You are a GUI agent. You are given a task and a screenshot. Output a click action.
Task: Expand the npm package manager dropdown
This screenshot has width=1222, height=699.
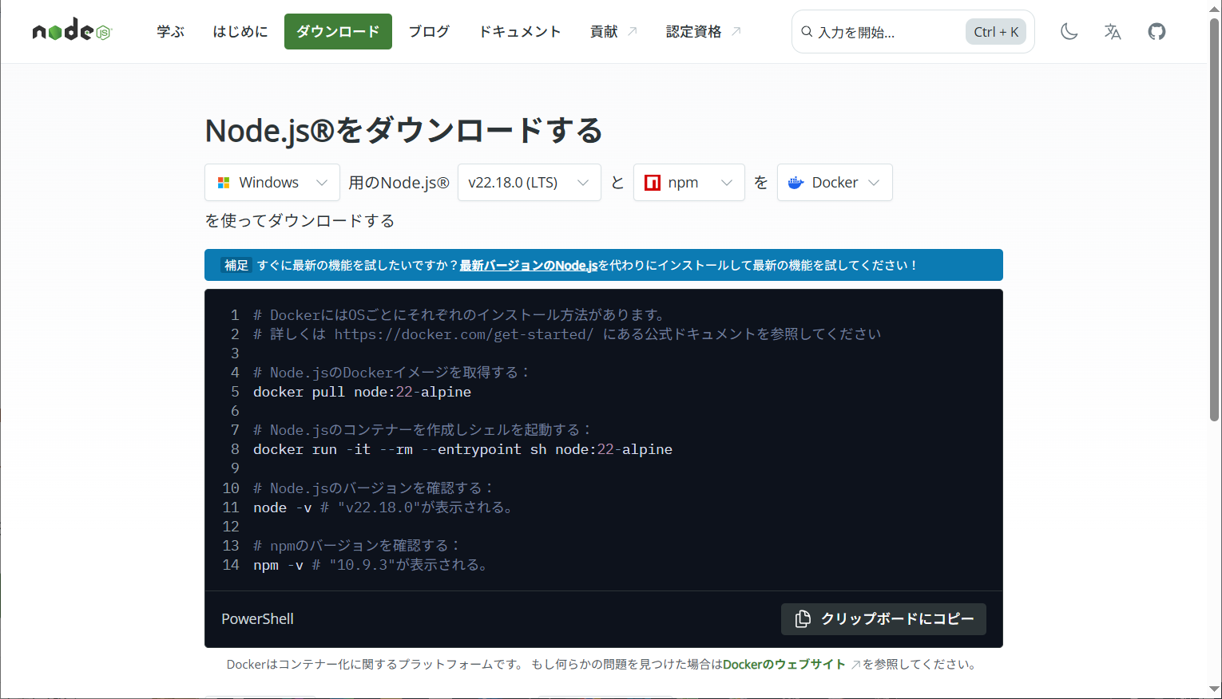[726, 183]
